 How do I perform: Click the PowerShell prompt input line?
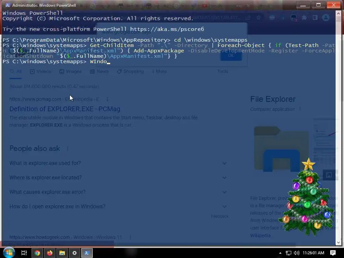(x=169, y=61)
